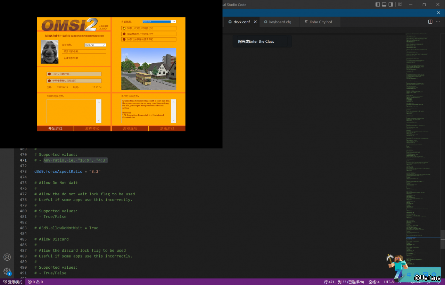Viewport: 445px width, 285px height.
Task: Open the customize layout icon
Action: (x=400, y=5)
